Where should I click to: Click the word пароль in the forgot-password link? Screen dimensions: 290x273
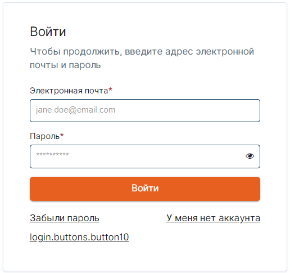pos(83,218)
